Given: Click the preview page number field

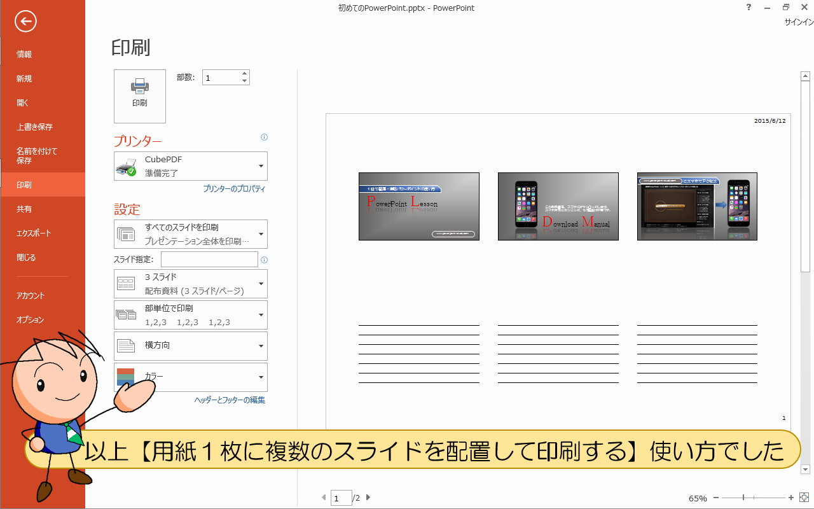Looking at the screenshot, I should [341, 498].
